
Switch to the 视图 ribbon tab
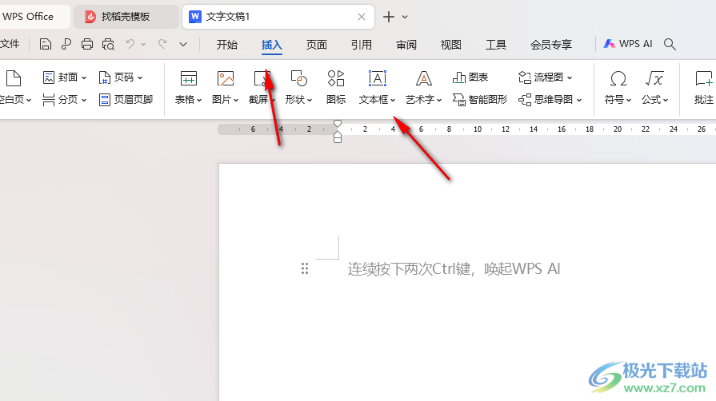click(x=450, y=45)
